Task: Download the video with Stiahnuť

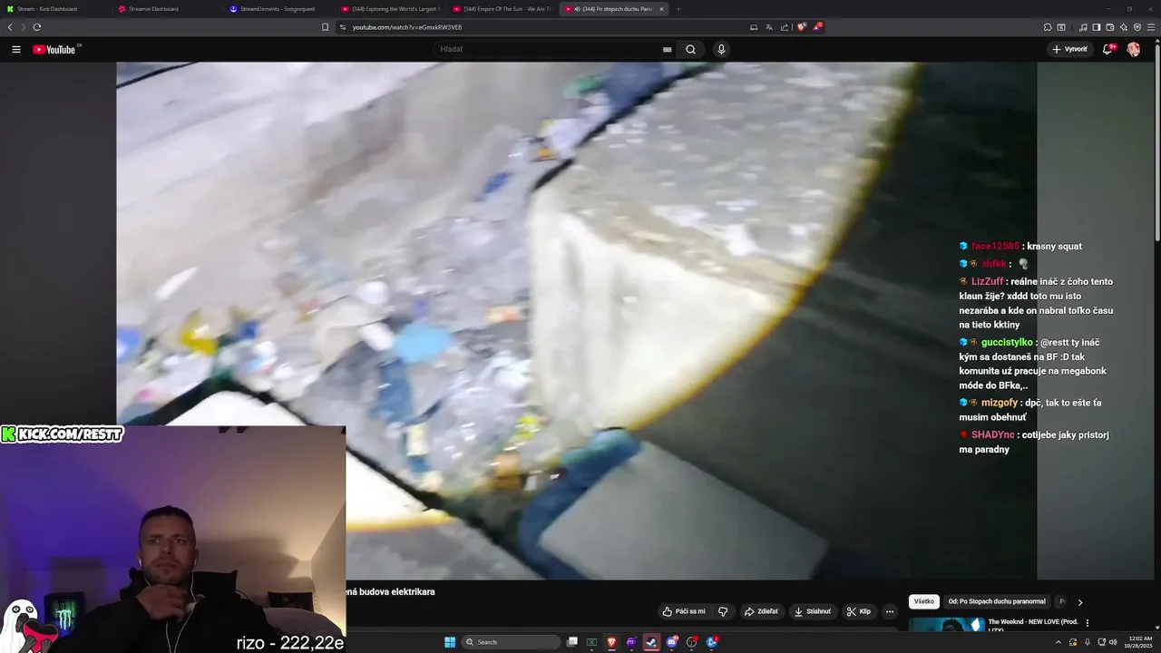Action: pos(813,611)
